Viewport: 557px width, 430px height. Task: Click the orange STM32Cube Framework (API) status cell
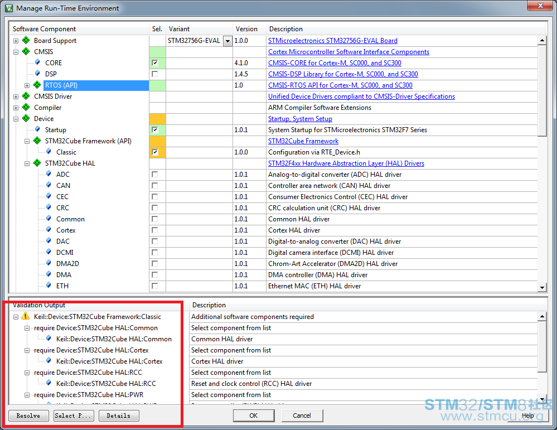pos(157,141)
